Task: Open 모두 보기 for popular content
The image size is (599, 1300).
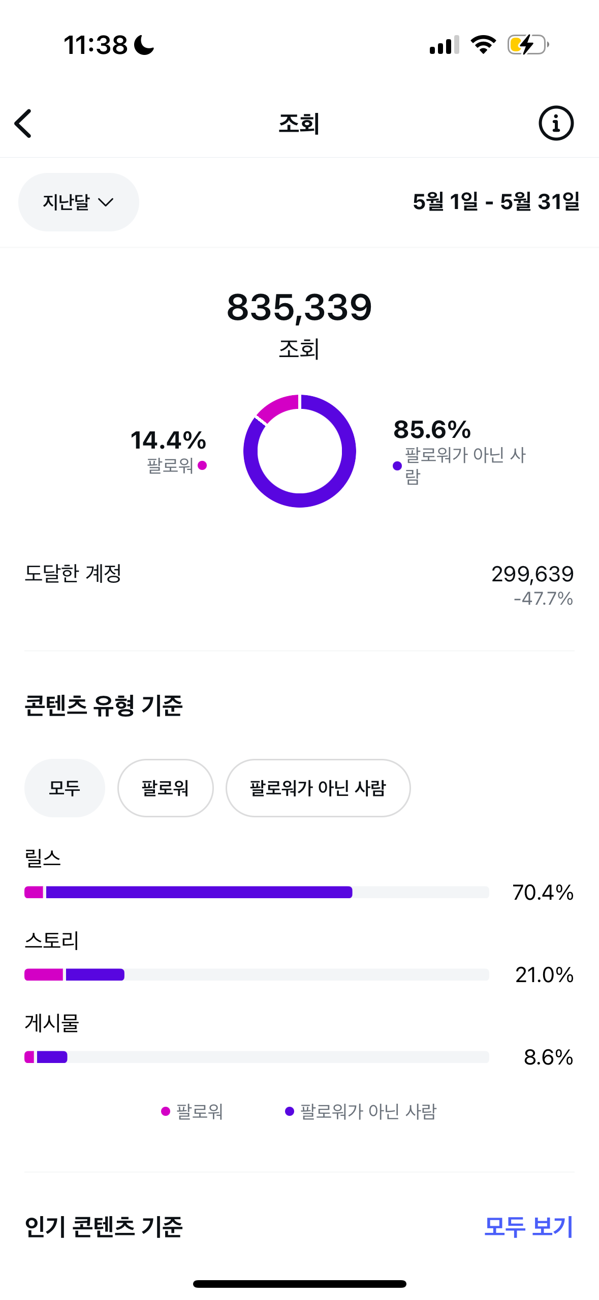Action: click(528, 1227)
